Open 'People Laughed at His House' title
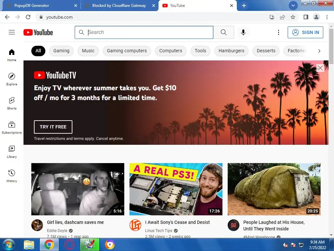Screen dimensions: 334x251 pos(274,226)
